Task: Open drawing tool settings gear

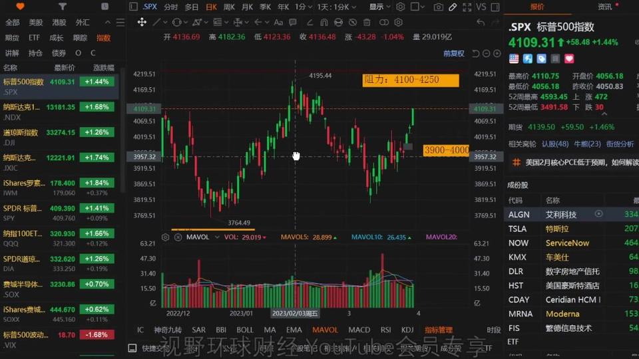Action: tap(398, 22)
